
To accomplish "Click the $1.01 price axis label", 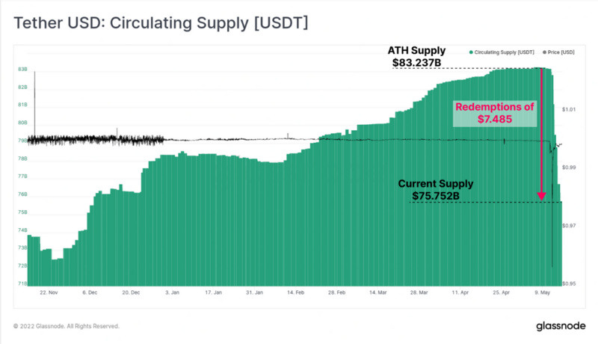I will (x=570, y=109).
